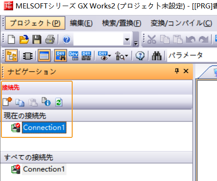Show connection properties info icon
The image size is (217, 181).
46,102
